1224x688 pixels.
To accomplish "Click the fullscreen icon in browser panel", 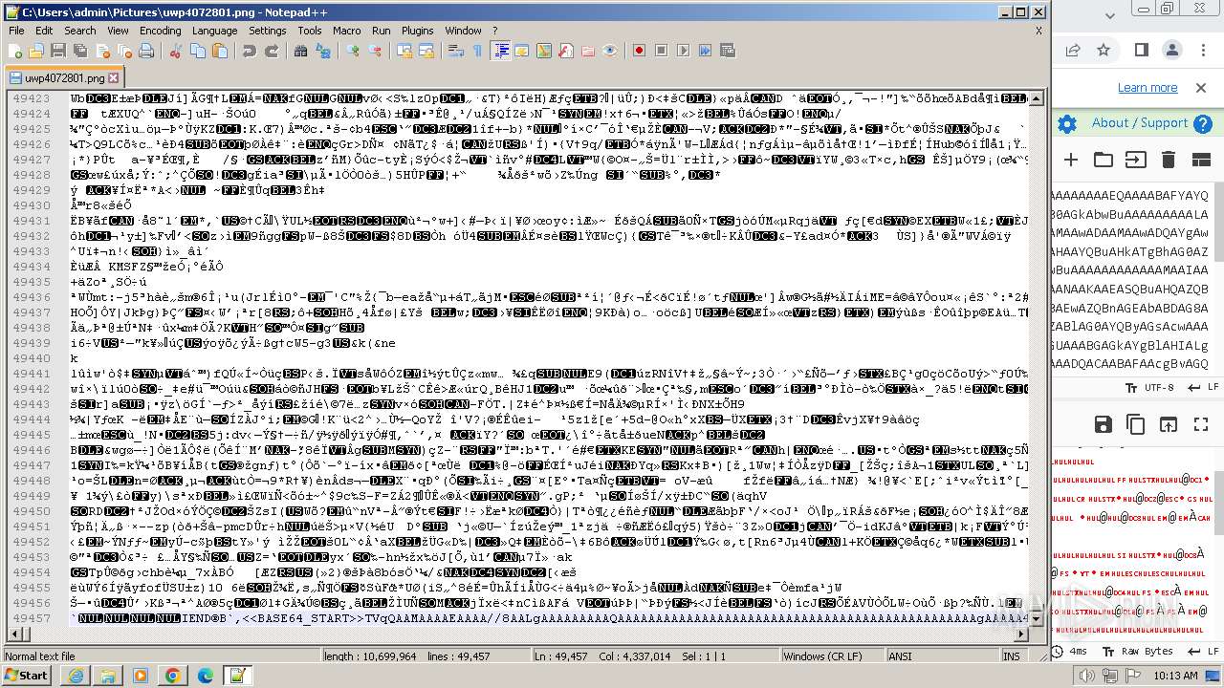I will coord(1201,424).
